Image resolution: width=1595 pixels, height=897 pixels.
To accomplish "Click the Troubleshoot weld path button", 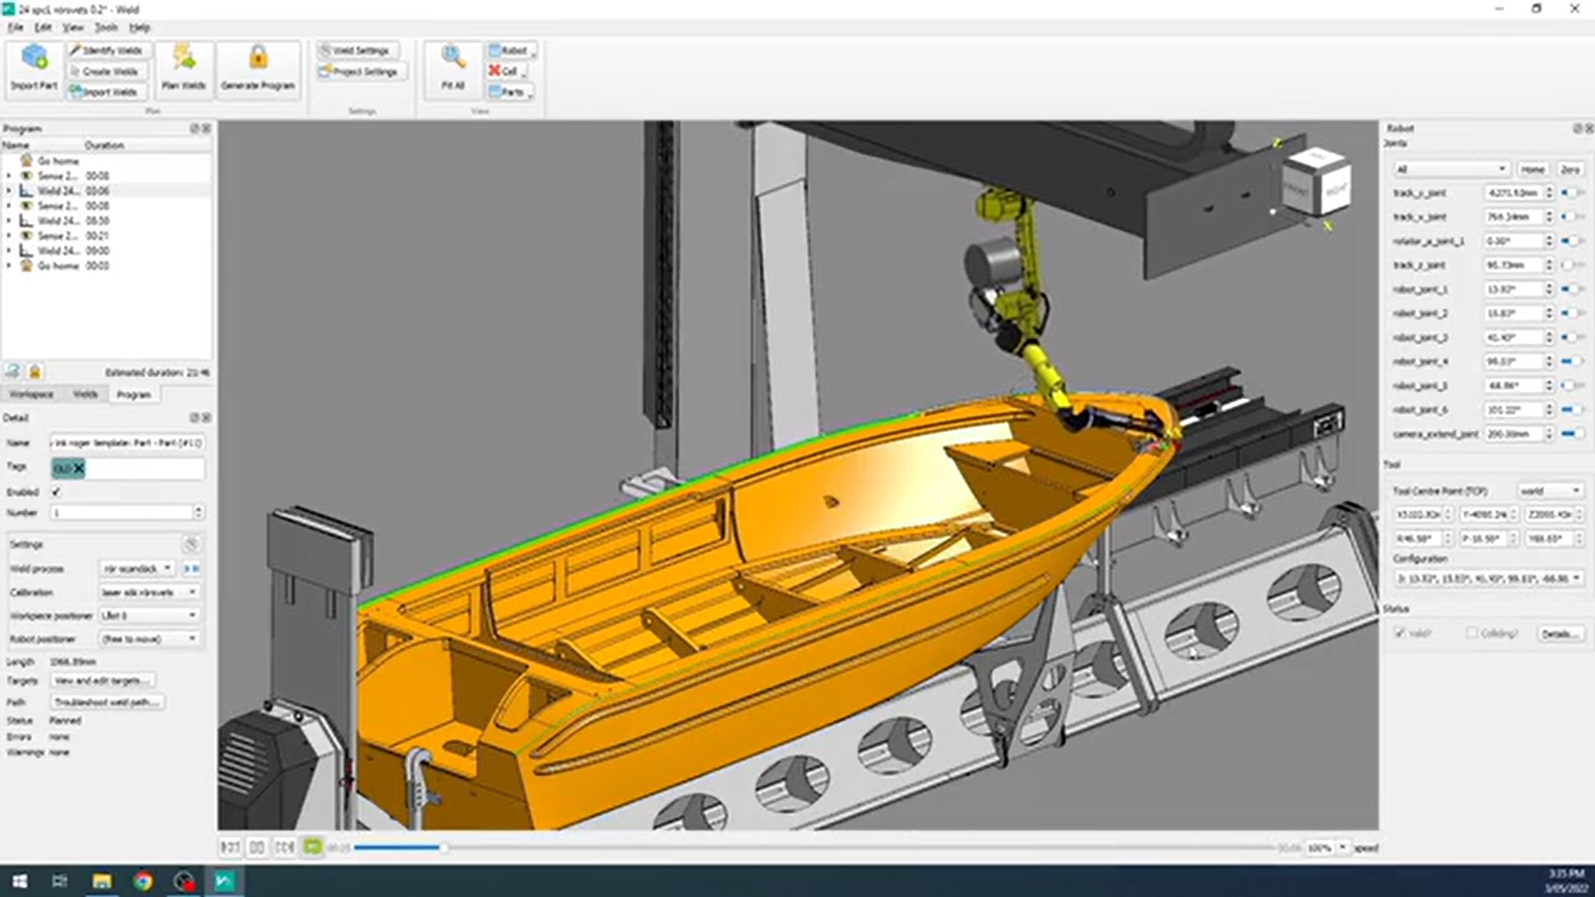I will [x=106, y=702].
